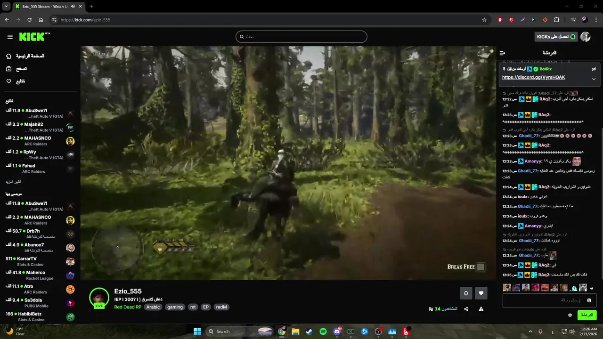Click the KICK logo
This screenshot has height=339, width=603.
tap(34, 37)
